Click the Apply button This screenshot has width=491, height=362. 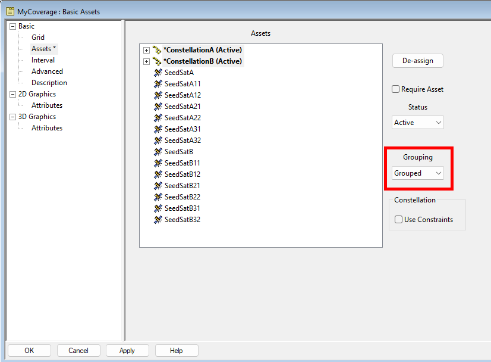click(x=127, y=351)
